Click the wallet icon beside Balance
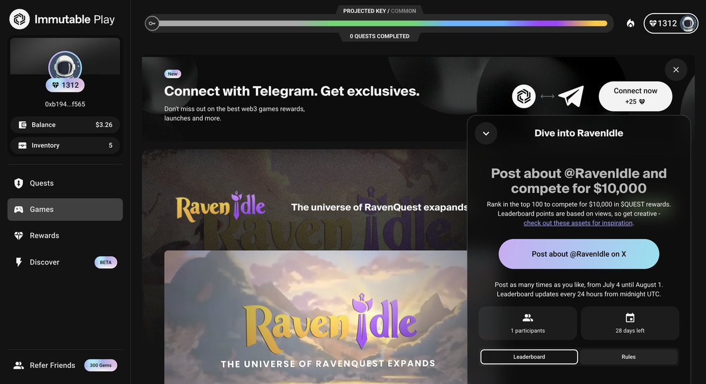The width and height of the screenshot is (706, 384). click(x=22, y=125)
